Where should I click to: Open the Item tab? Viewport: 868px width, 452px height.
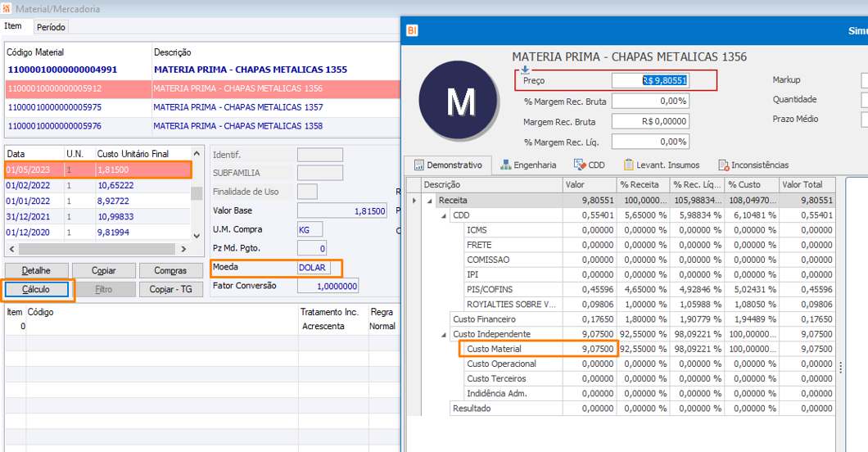tap(13, 26)
